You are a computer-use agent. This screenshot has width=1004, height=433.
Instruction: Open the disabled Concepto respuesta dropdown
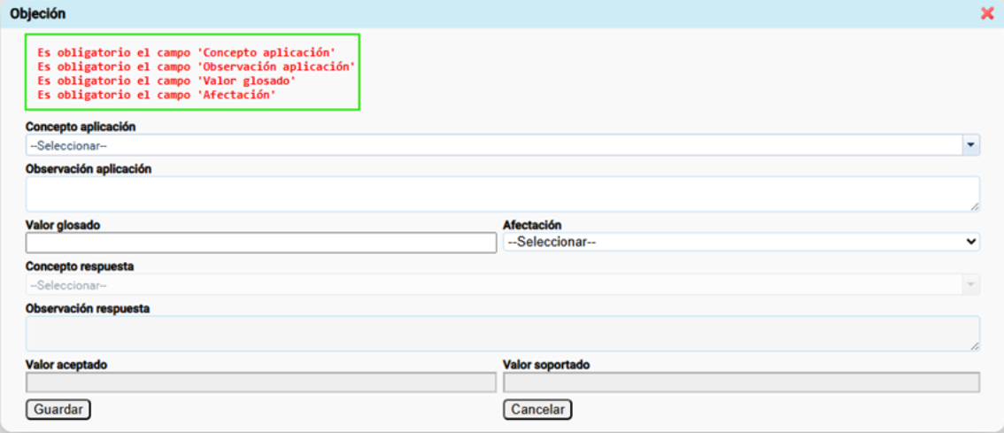pyautogui.click(x=494, y=285)
